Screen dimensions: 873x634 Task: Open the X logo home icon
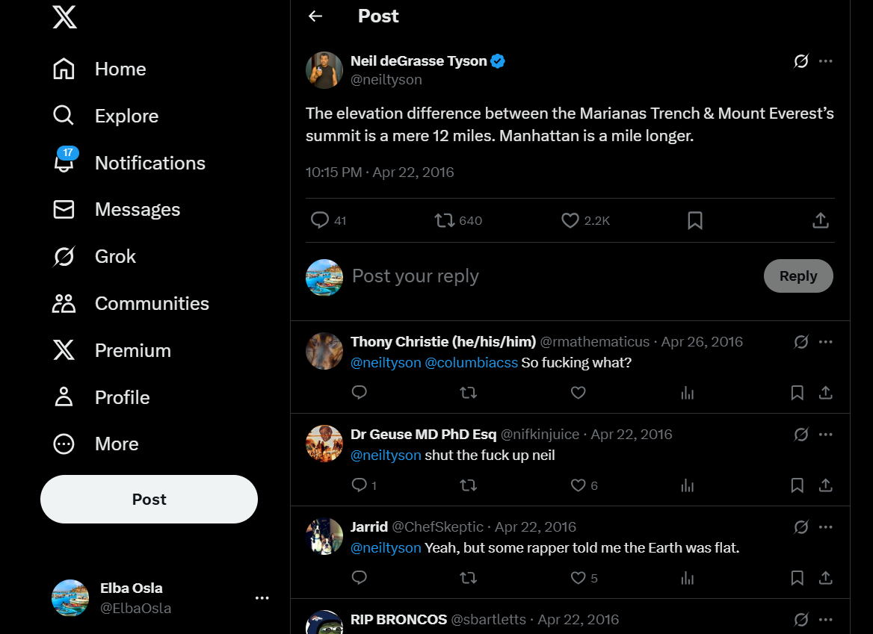coord(65,16)
